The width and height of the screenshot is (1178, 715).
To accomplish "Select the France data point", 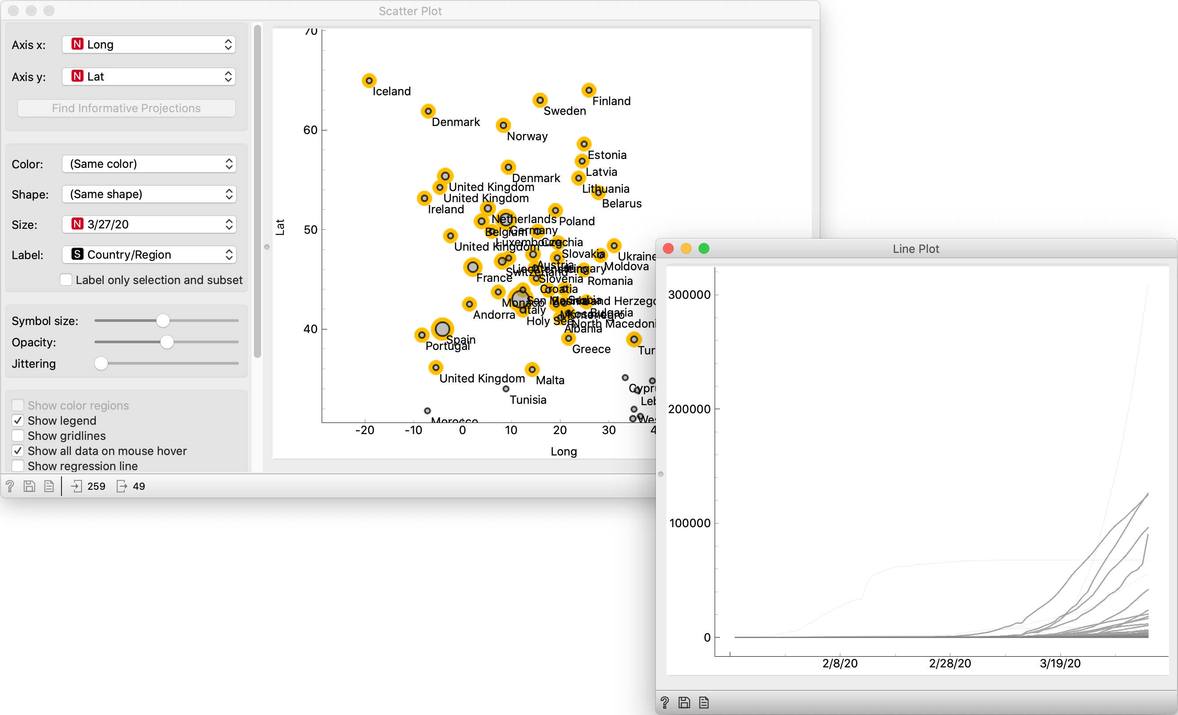I will [473, 267].
